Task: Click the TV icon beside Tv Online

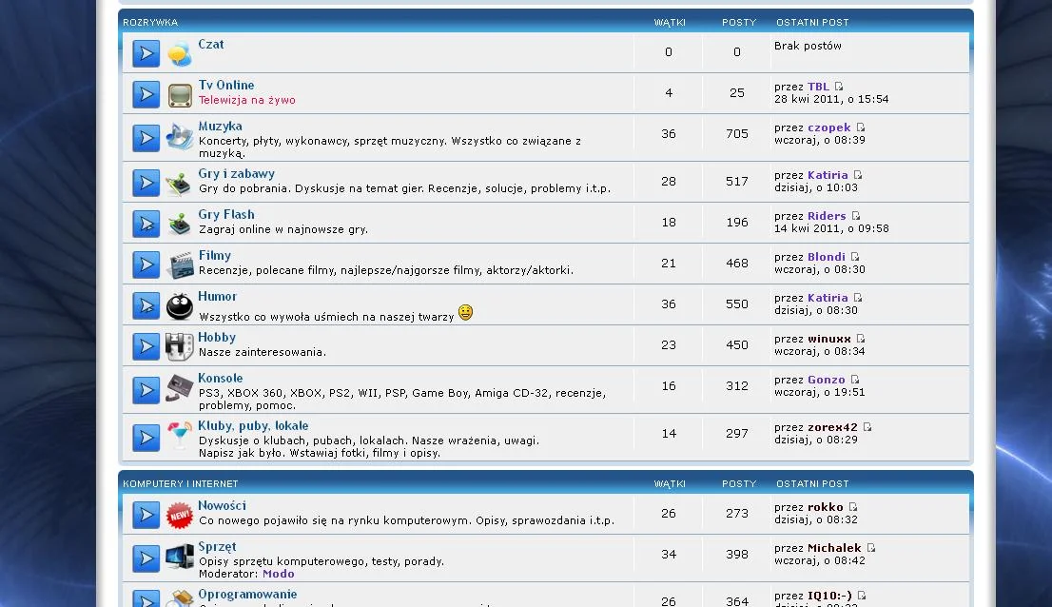Action: tap(179, 95)
